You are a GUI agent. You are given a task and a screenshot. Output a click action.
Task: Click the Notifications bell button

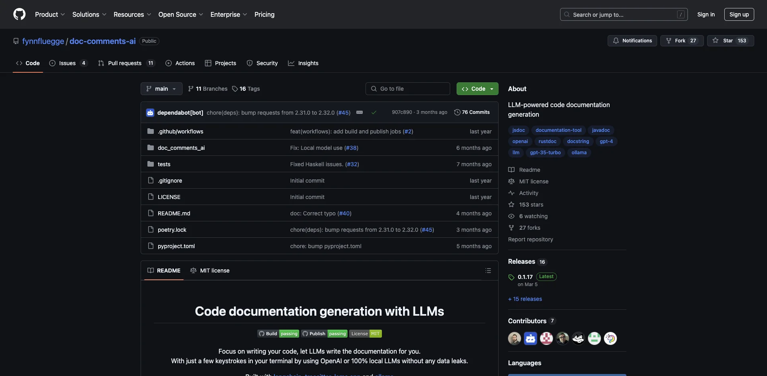pyautogui.click(x=632, y=41)
